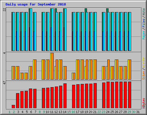This screenshot has width=147, height=115.
Task: Click the chart title 'Daily usage for September 2018'
Action: pyautogui.click(x=36, y=4)
